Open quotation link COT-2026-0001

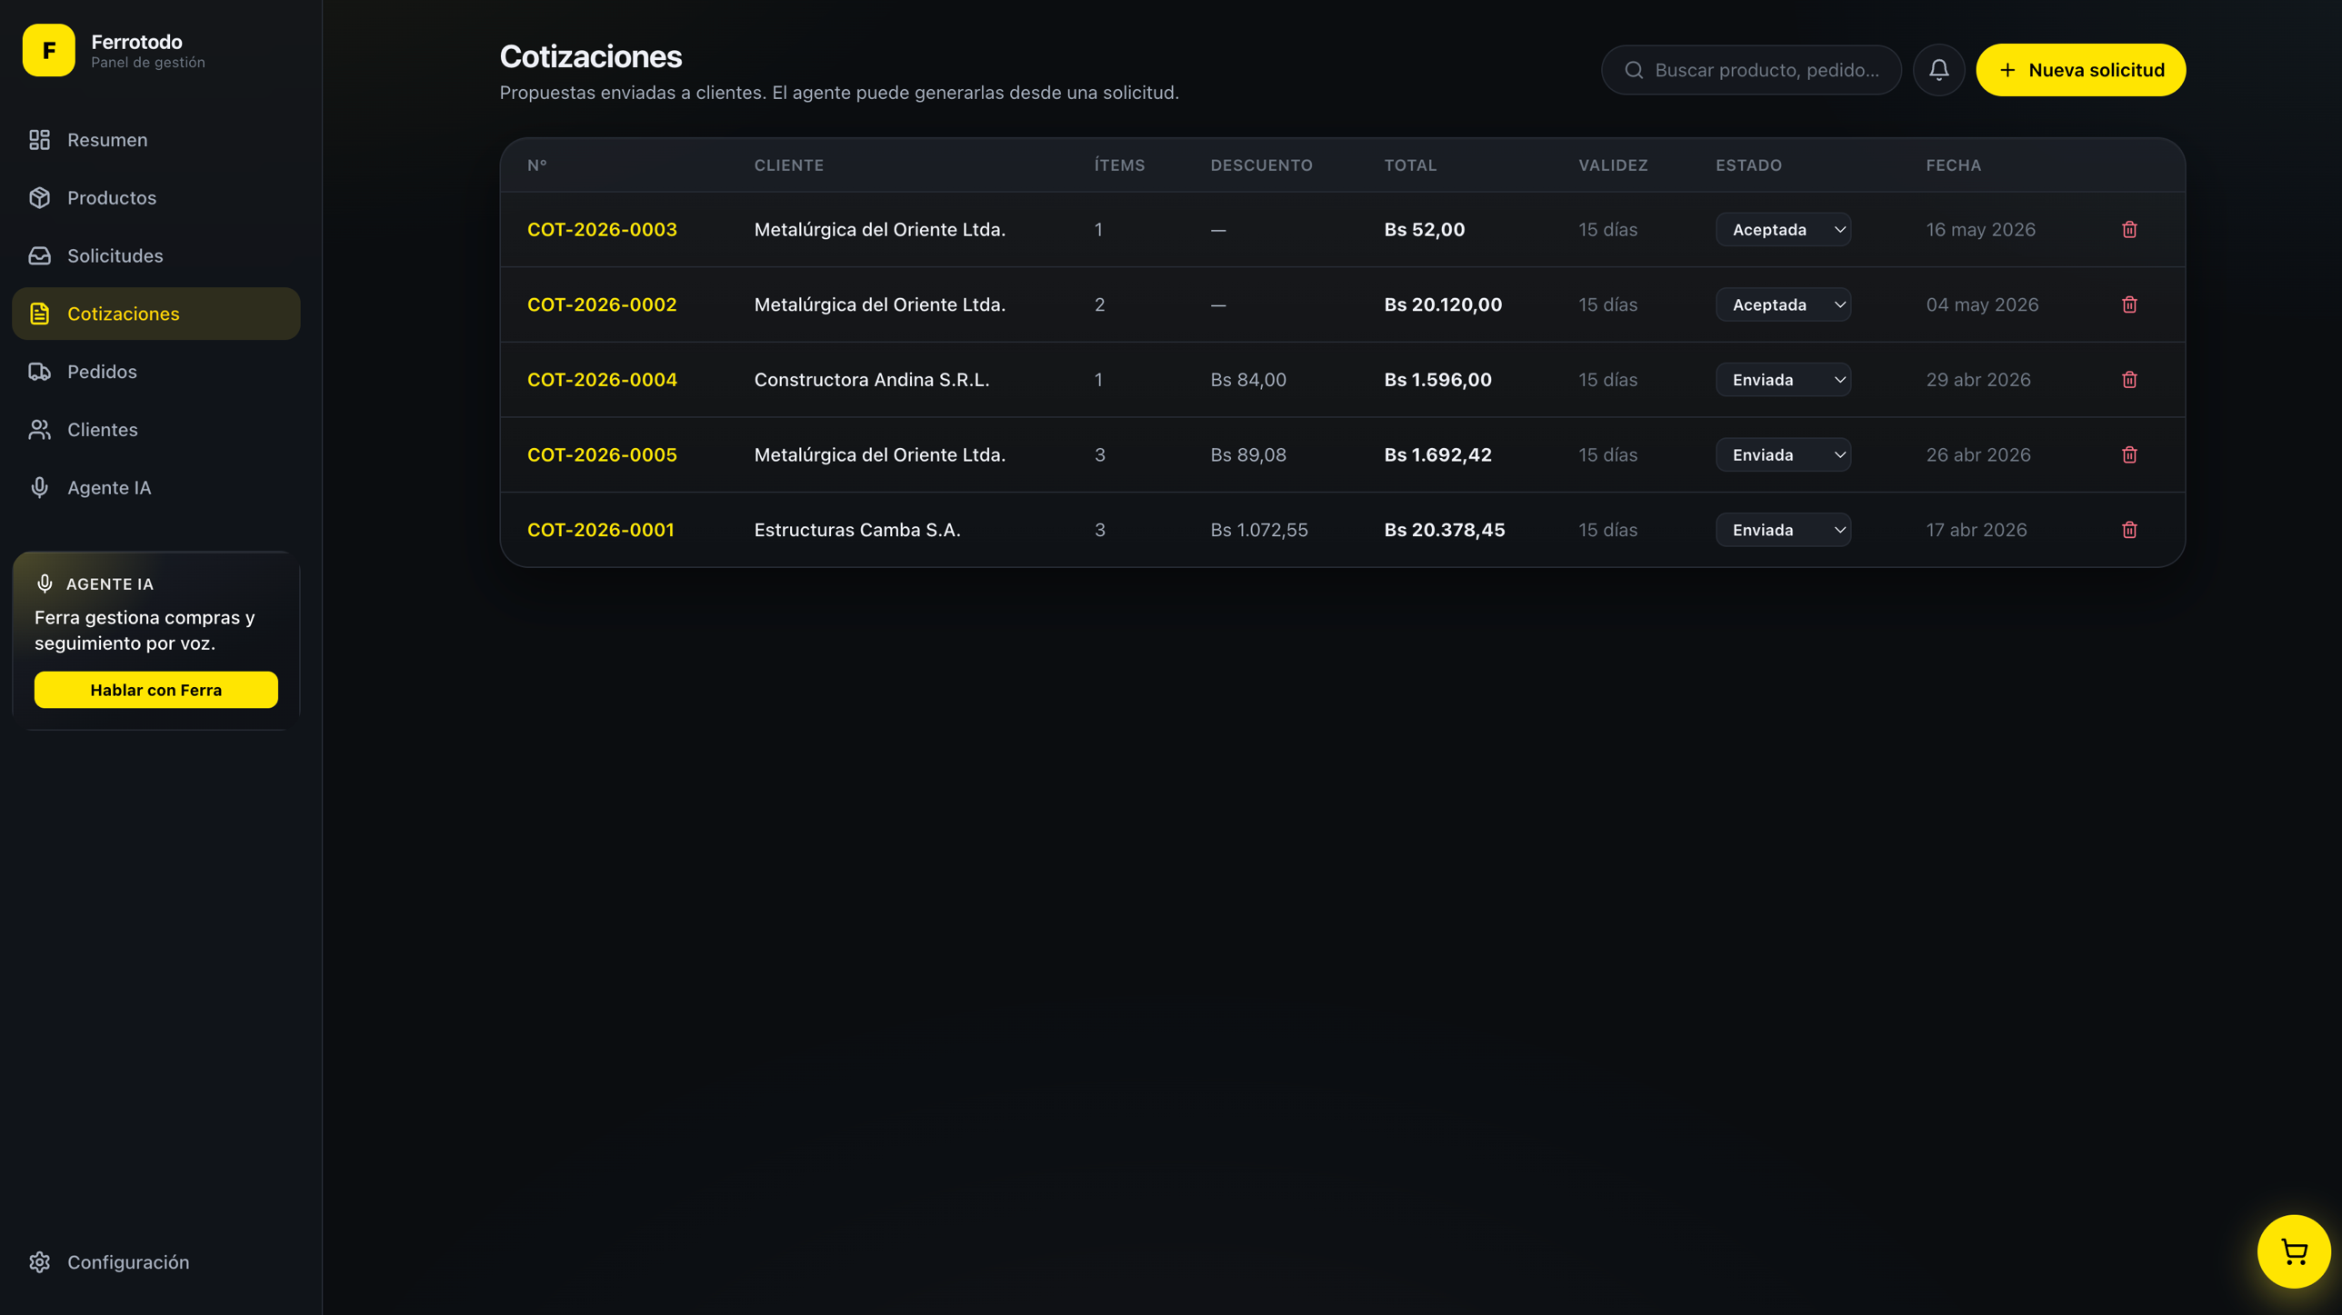[601, 530]
